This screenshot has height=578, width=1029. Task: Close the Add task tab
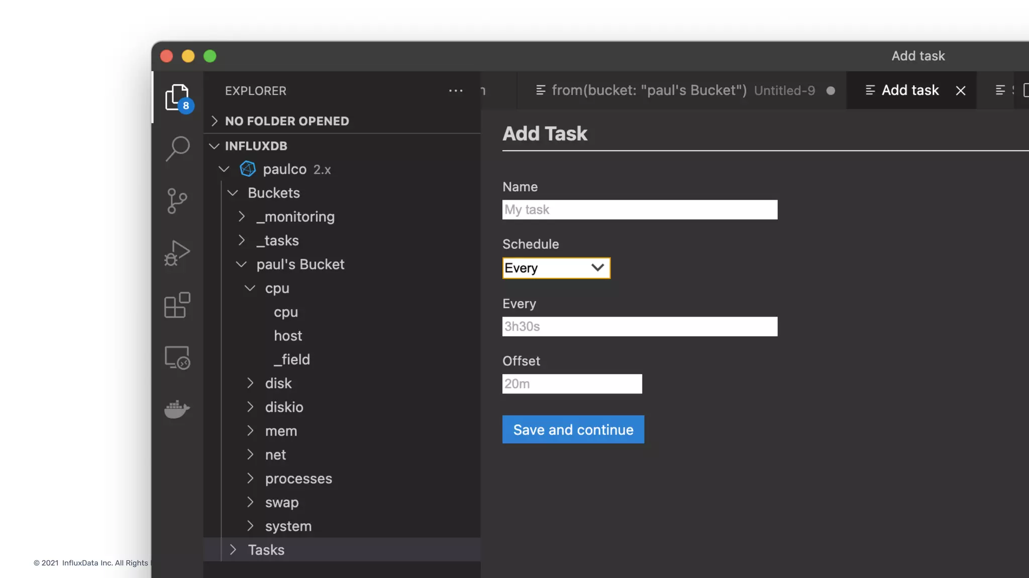click(x=960, y=91)
